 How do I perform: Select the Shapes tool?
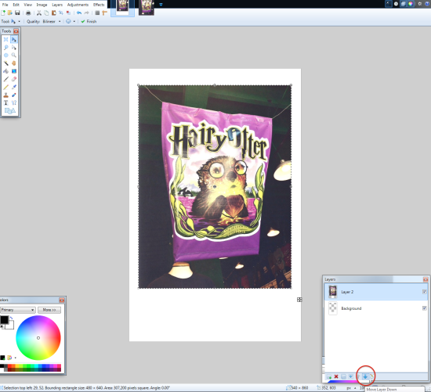coord(10,110)
